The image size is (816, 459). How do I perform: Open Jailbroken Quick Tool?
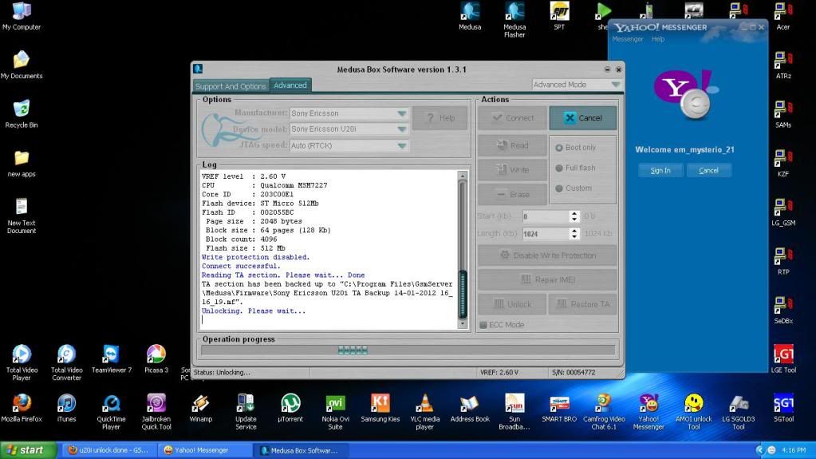click(x=156, y=412)
